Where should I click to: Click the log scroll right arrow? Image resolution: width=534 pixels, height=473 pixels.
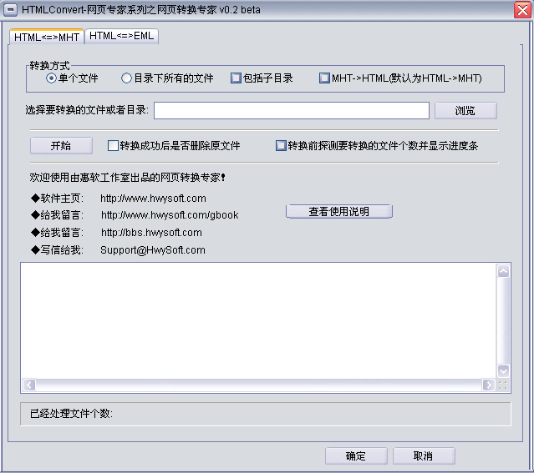pos(489,385)
